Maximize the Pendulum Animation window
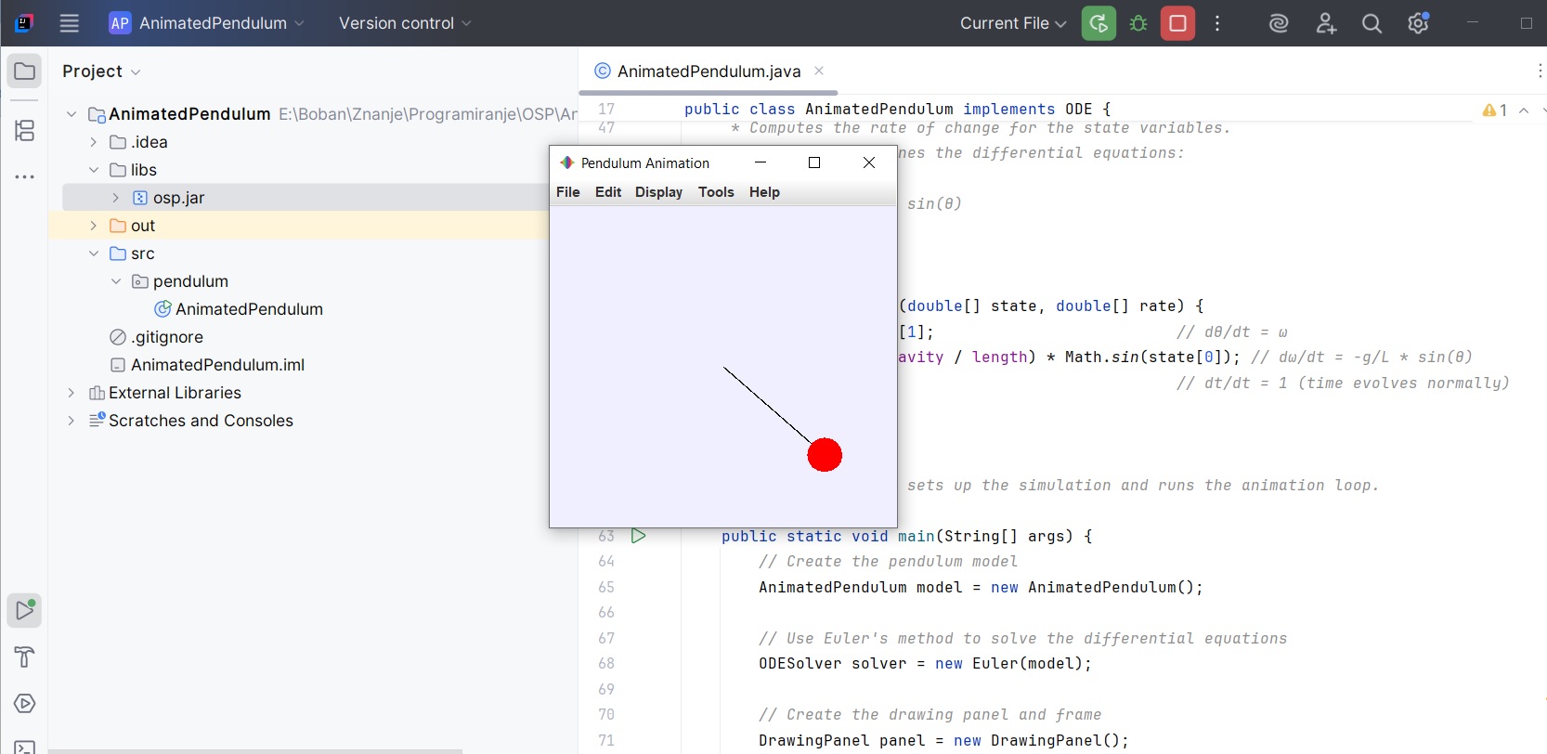Viewport: 1547px width, 754px height. point(814,162)
